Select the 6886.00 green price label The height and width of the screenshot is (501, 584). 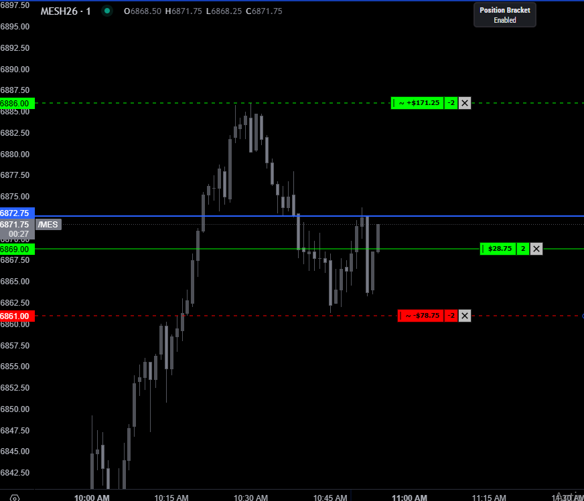tap(17, 104)
